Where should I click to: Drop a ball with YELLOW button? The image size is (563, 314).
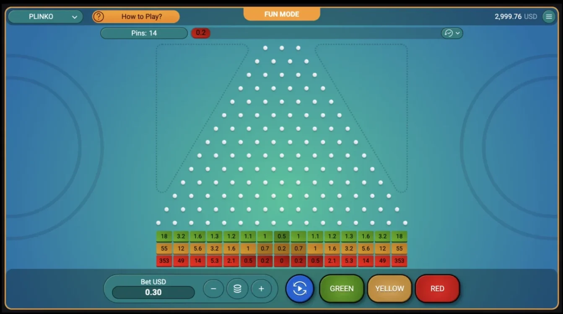(389, 288)
